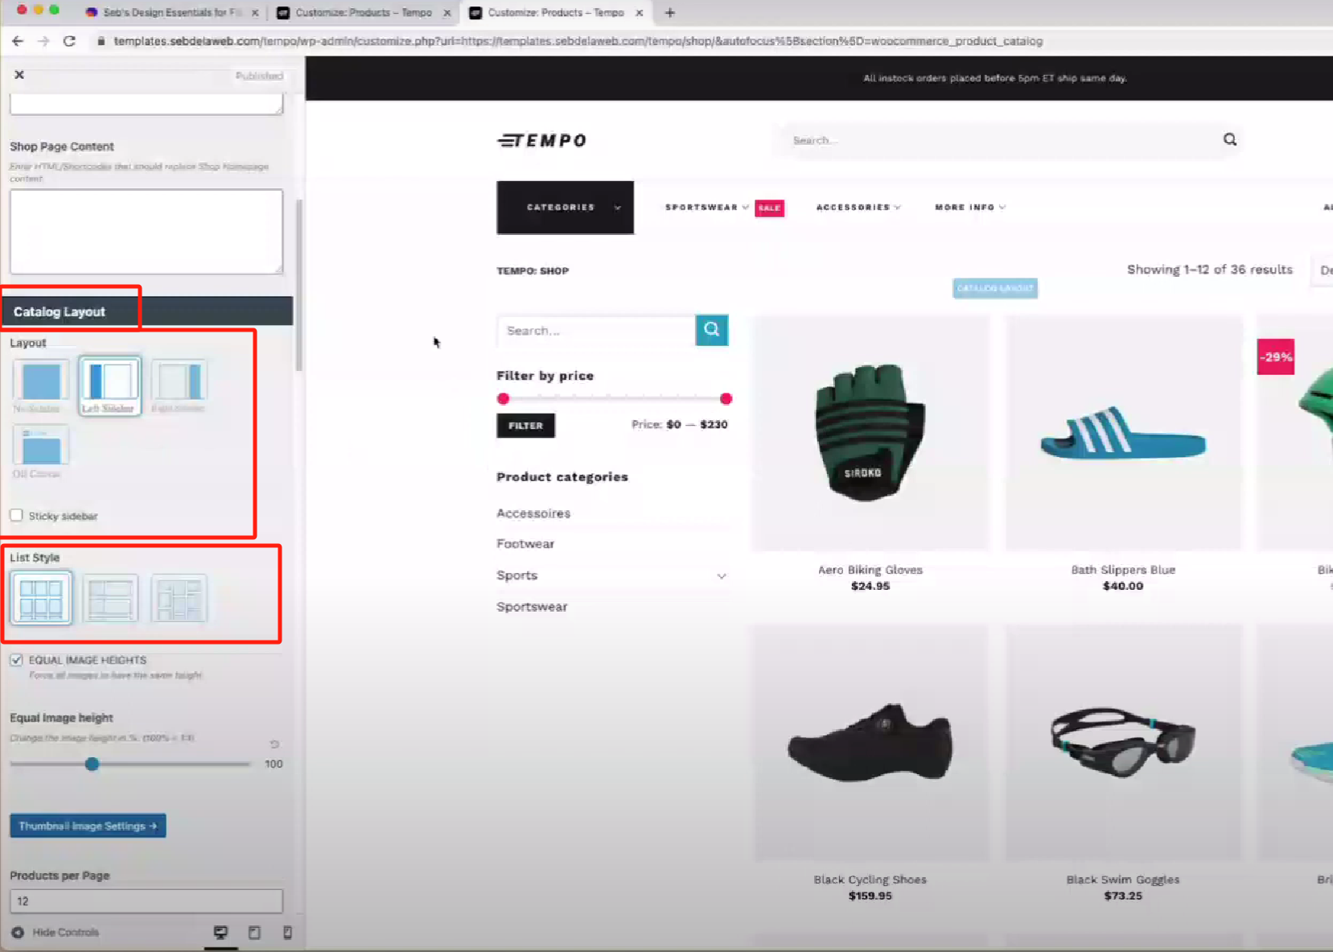Open Thumbnail Image Settings
The image size is (1333, 952).
pyautogui.click(x=87, y=825)
